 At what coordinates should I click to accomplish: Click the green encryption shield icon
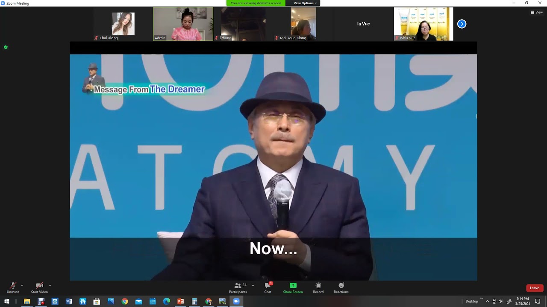point(6,47)
